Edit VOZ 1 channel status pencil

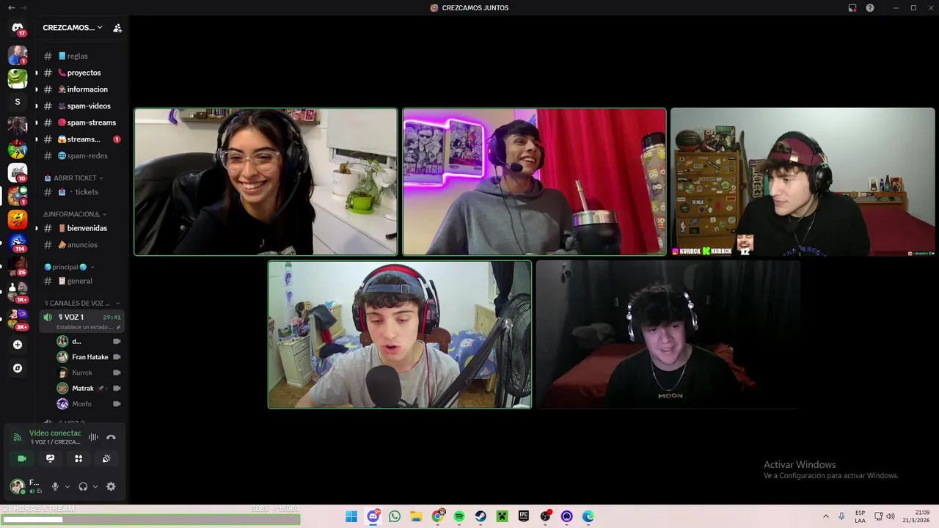pos(118,327)
